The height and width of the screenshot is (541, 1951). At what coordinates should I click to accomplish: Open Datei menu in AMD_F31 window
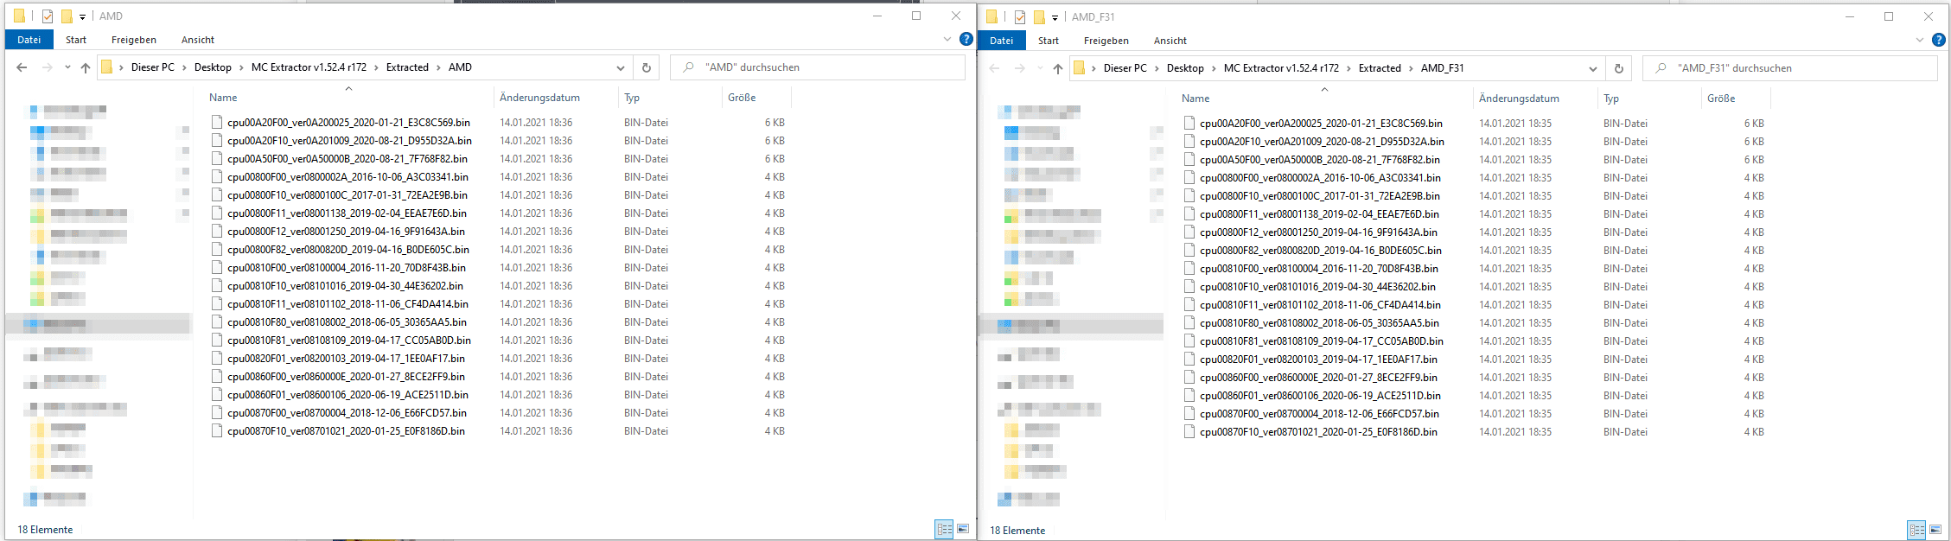1002,41
